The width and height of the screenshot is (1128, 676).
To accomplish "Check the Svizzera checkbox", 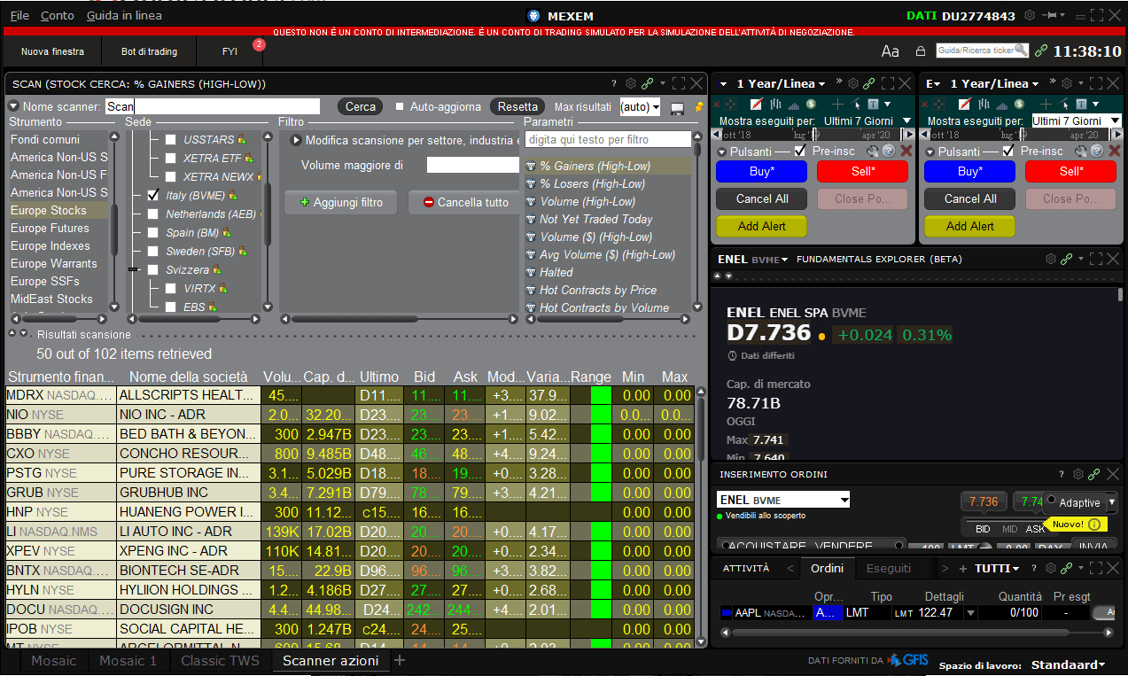I will [x=152, y=270].
